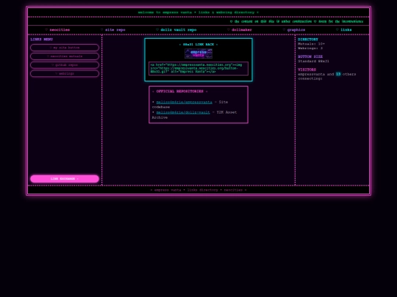
Task: Open the github repos menu button
Action: pos(65,65)
